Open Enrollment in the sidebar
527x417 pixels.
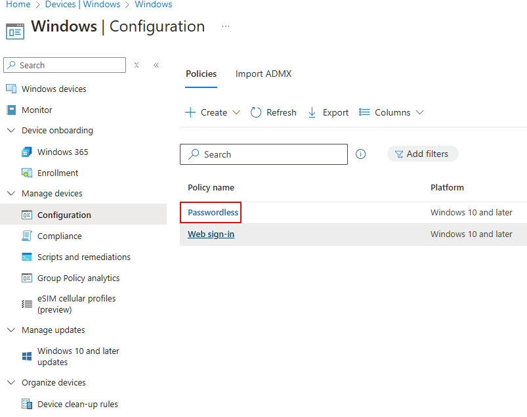click(58, 173)
